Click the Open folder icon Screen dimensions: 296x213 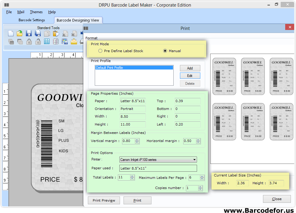click(x=20, y=34)
